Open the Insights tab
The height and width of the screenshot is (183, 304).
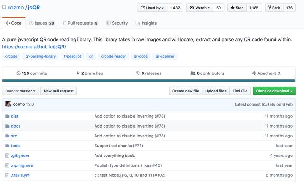[x=146, y=23]
